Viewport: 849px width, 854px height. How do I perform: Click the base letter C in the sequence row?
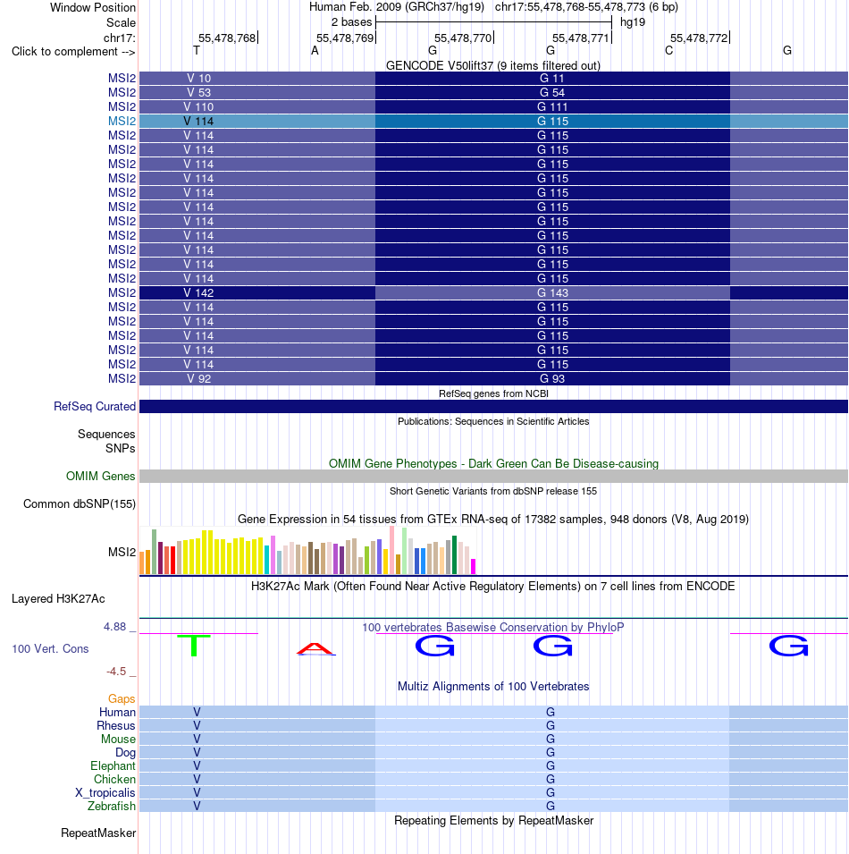coord(668,51)
